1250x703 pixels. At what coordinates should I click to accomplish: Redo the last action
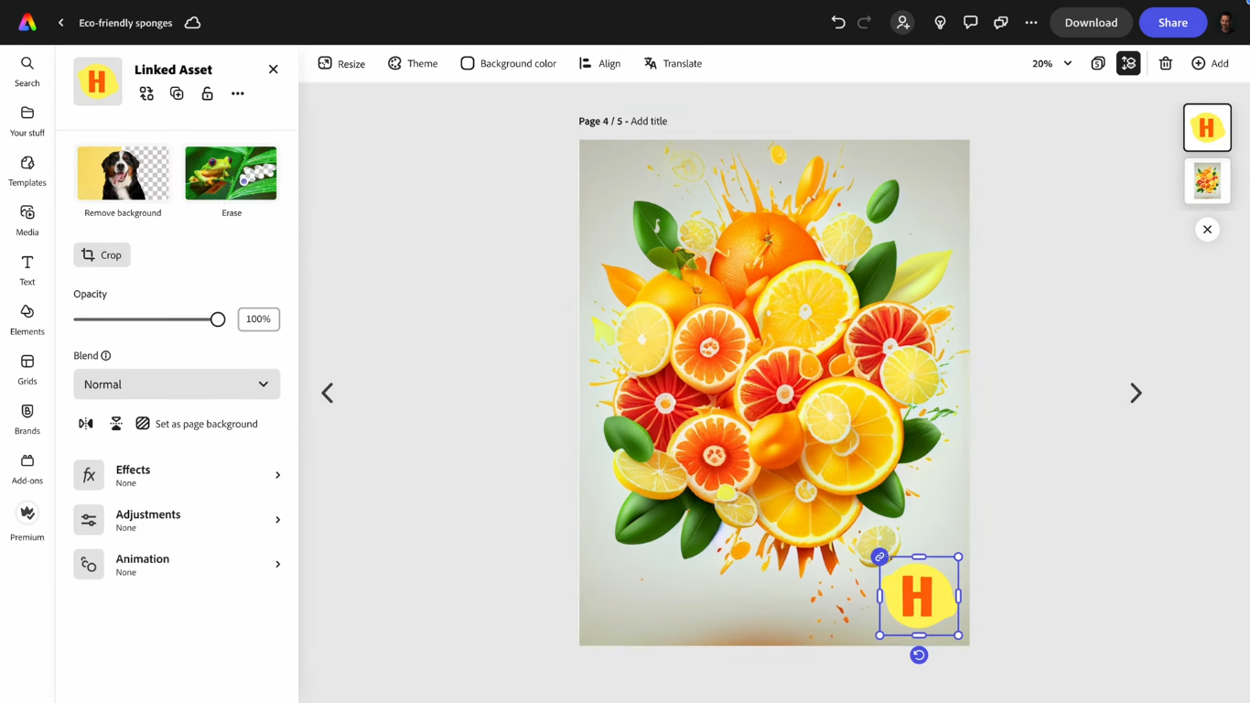[865, 23]
